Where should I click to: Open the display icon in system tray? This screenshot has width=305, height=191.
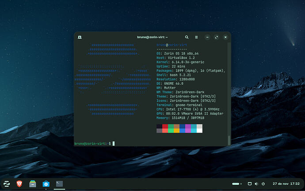[x=249, y=183]
